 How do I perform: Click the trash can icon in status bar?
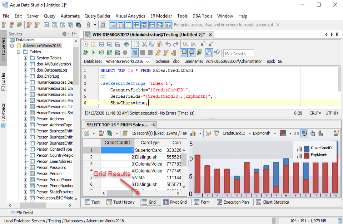(x=340, y=220)
